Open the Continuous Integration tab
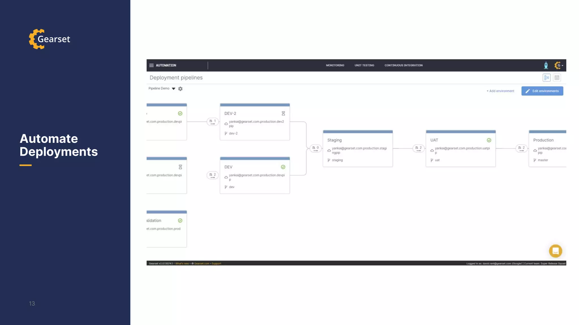This screenshot has width=579, height=325. 403,65
